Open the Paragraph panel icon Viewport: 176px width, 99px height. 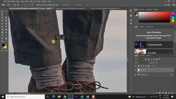point(131,23)
